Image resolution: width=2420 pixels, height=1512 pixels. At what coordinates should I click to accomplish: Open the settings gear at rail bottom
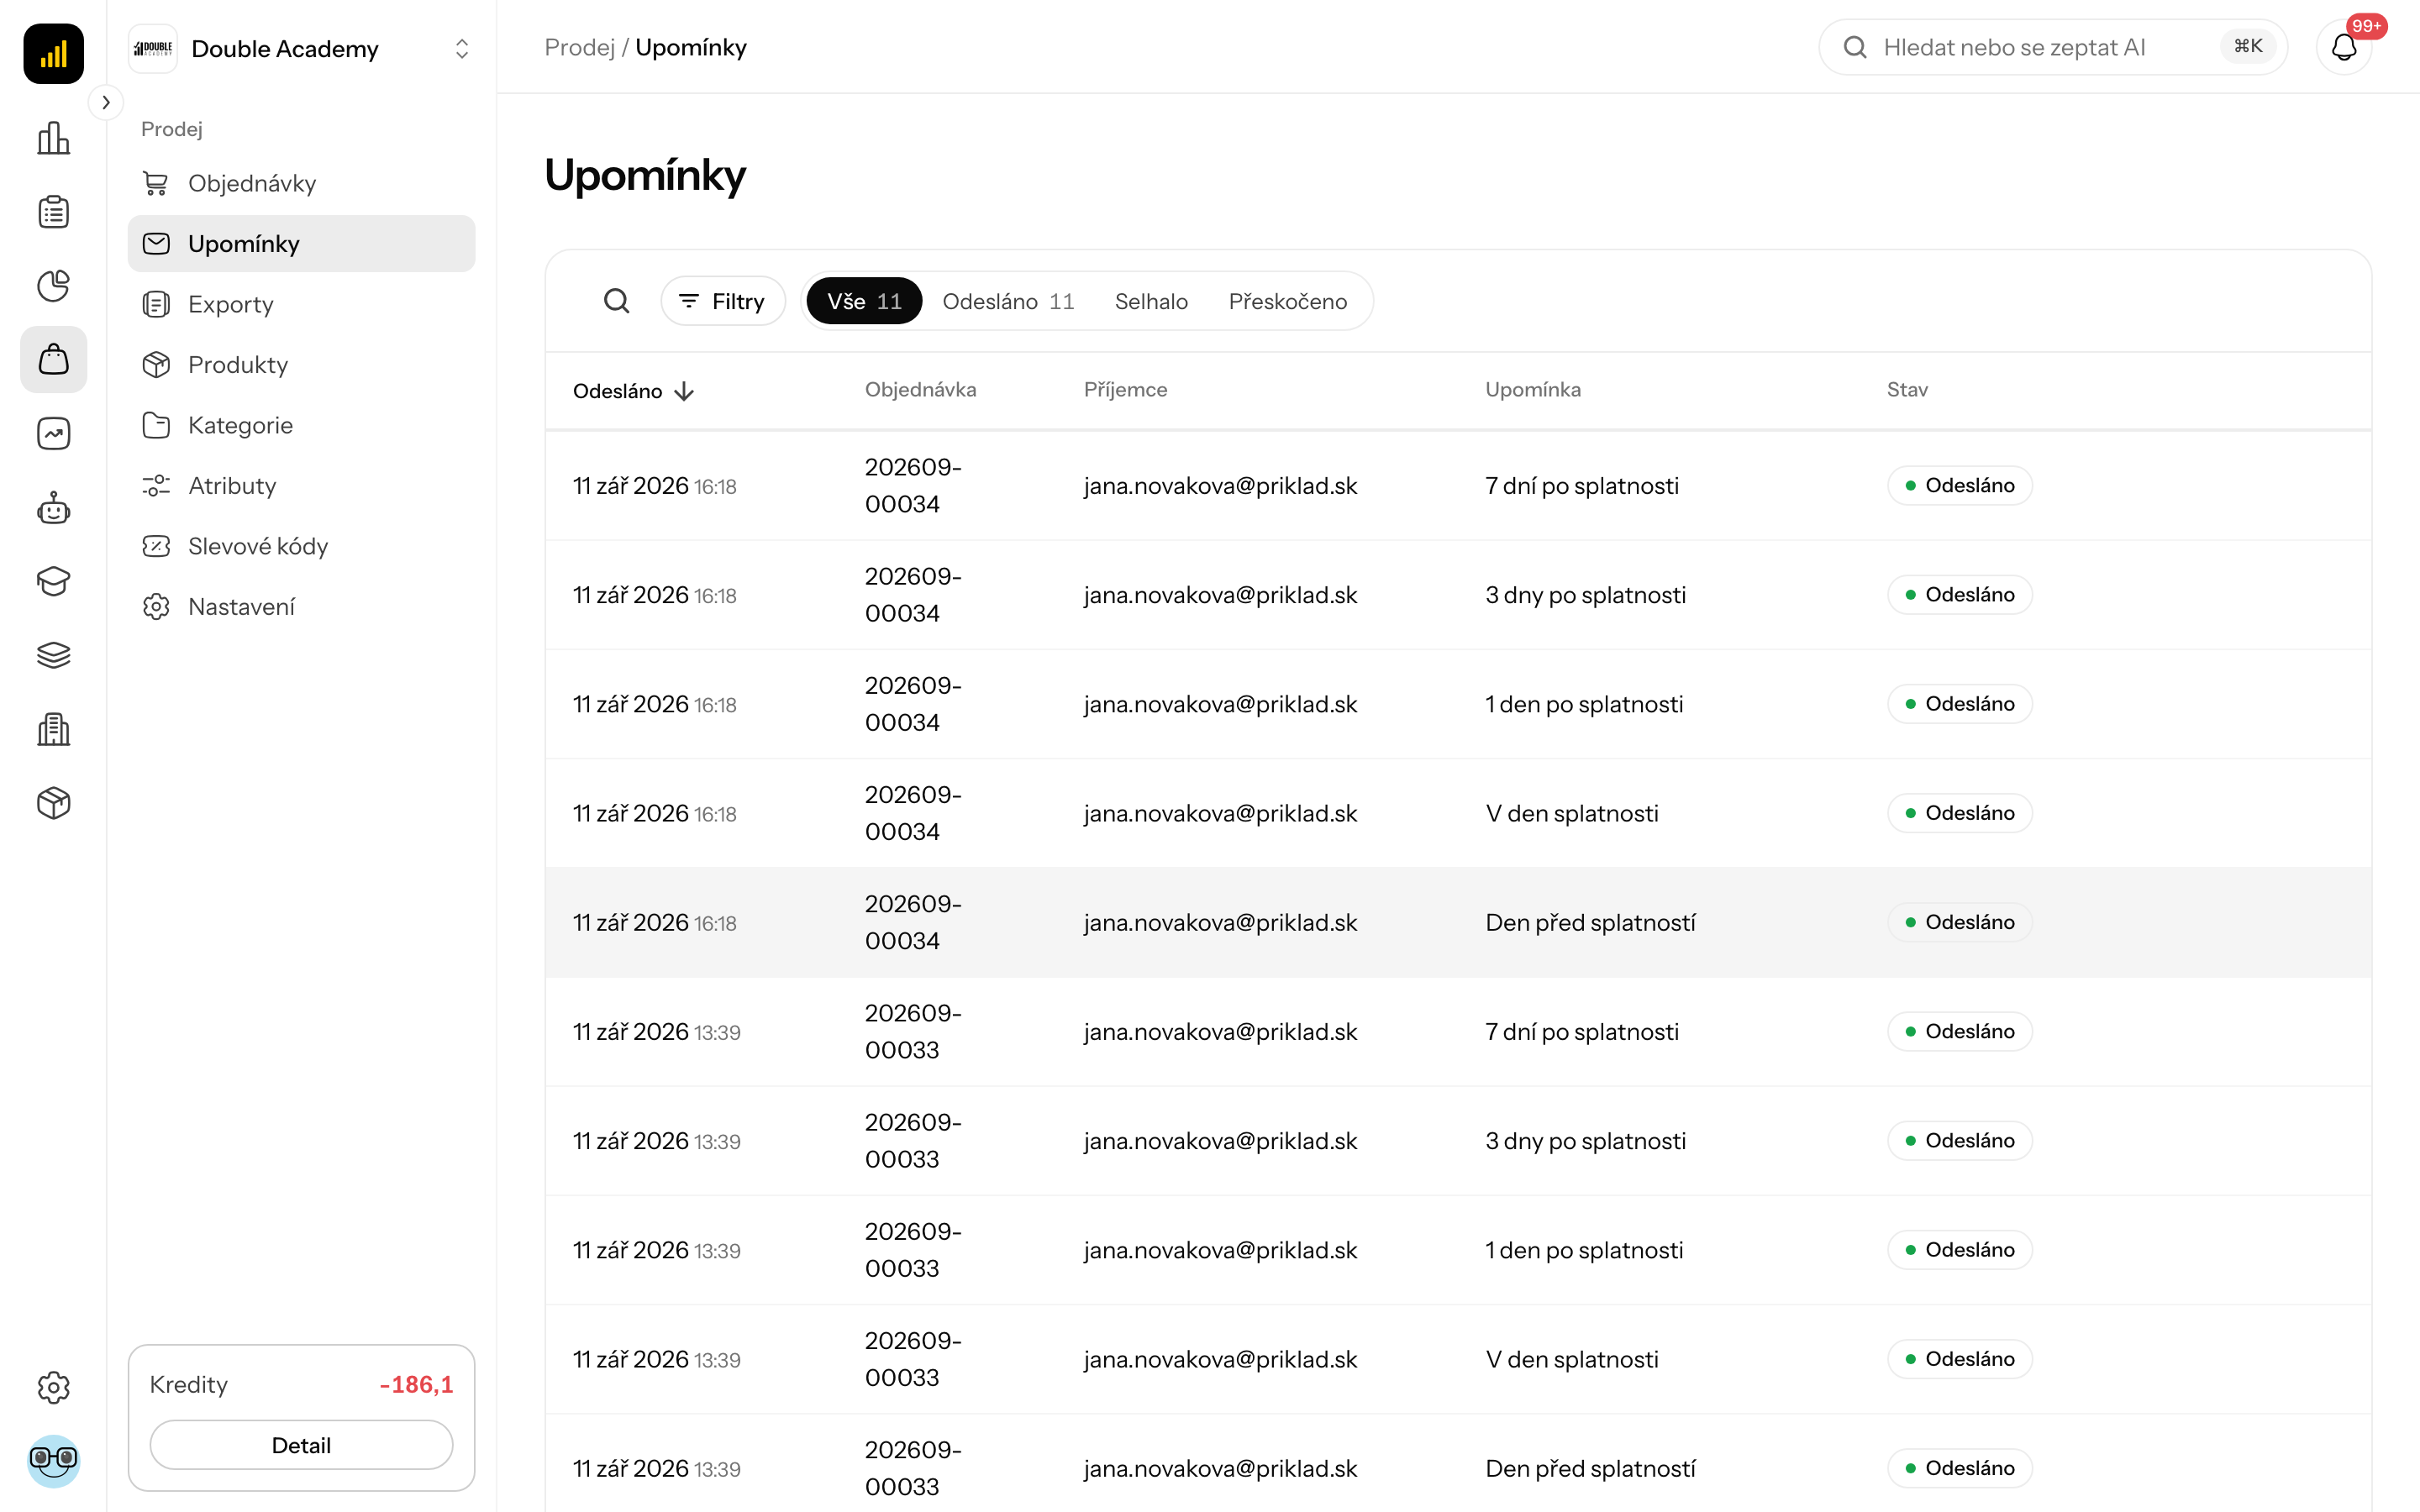click(53, 1387)
